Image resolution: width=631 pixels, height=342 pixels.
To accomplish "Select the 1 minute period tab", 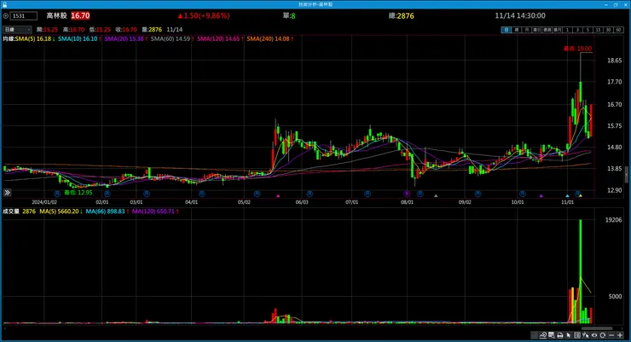I will tap(567, 30).
